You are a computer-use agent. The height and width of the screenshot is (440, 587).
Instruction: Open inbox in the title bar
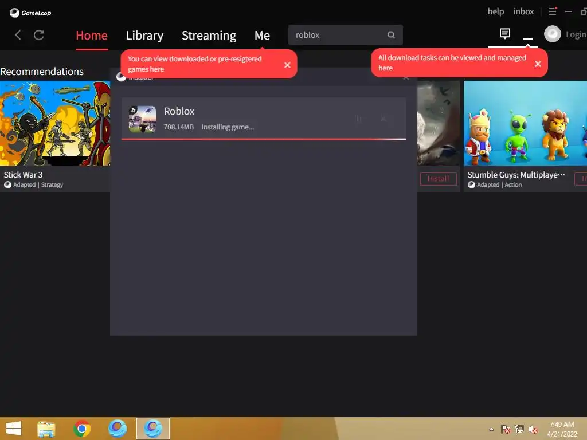(523, 11)
